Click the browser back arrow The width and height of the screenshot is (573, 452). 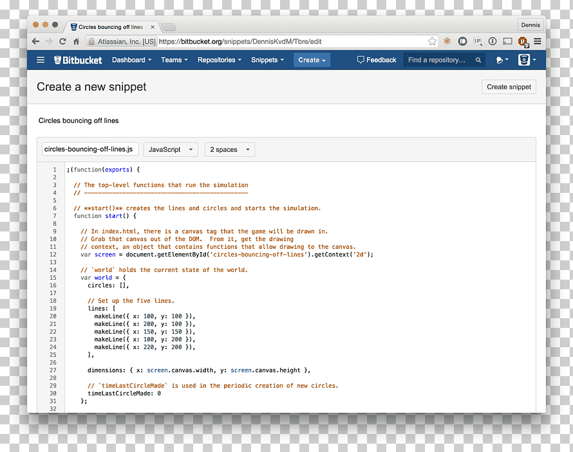click(35, 41)
